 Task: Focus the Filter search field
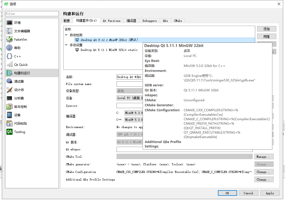pyautogui.click(x=32, y=14)
